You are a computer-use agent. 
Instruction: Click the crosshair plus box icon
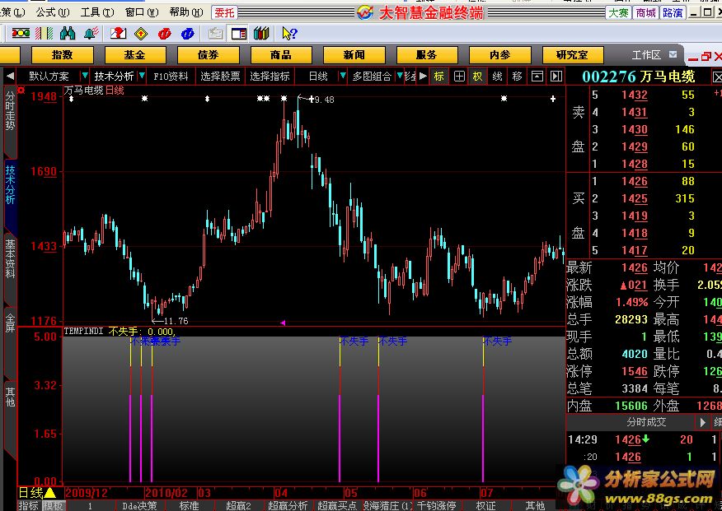[459, 77]
